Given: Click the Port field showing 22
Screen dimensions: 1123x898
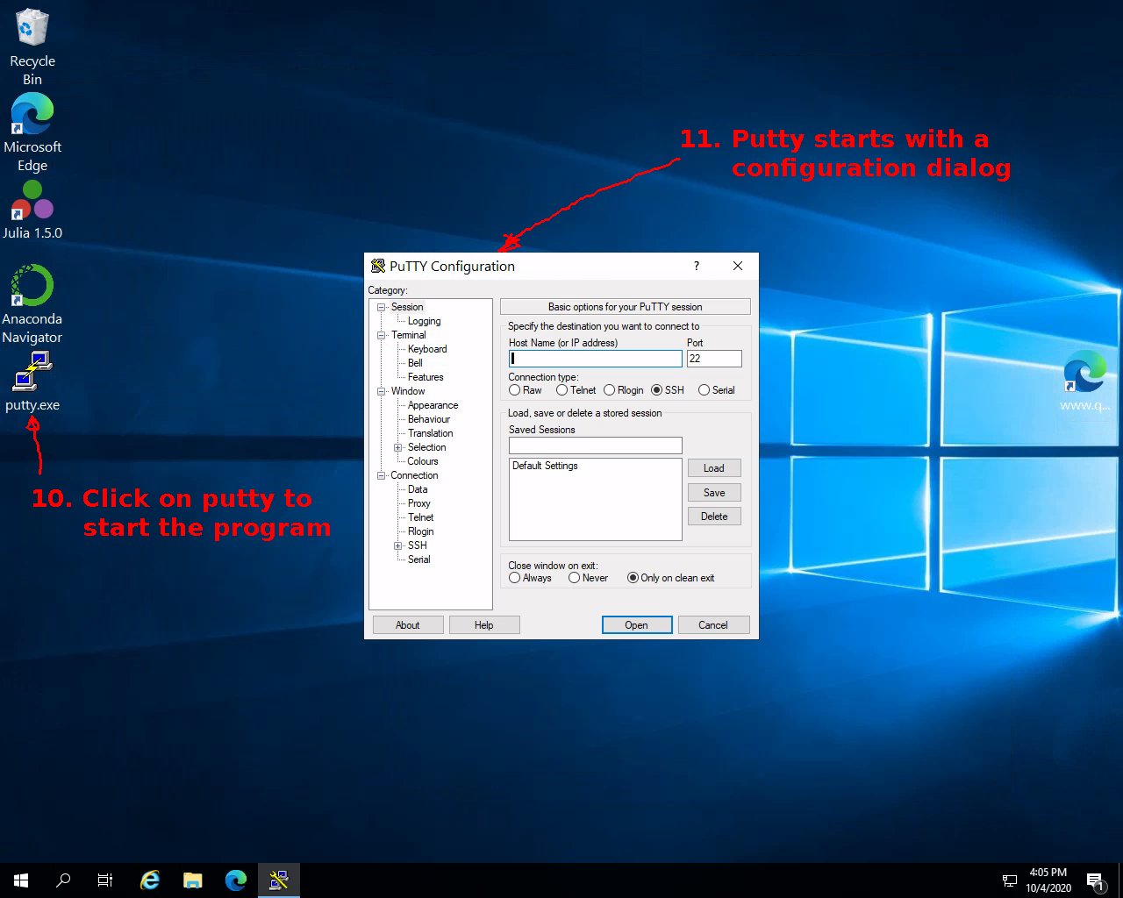Looking at the screenshot, I should click(x=714, y=359).
